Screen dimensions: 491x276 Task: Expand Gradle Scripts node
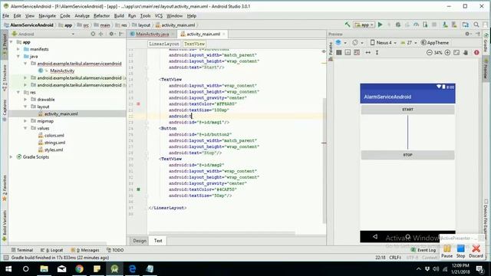click(x=11, y=156)
